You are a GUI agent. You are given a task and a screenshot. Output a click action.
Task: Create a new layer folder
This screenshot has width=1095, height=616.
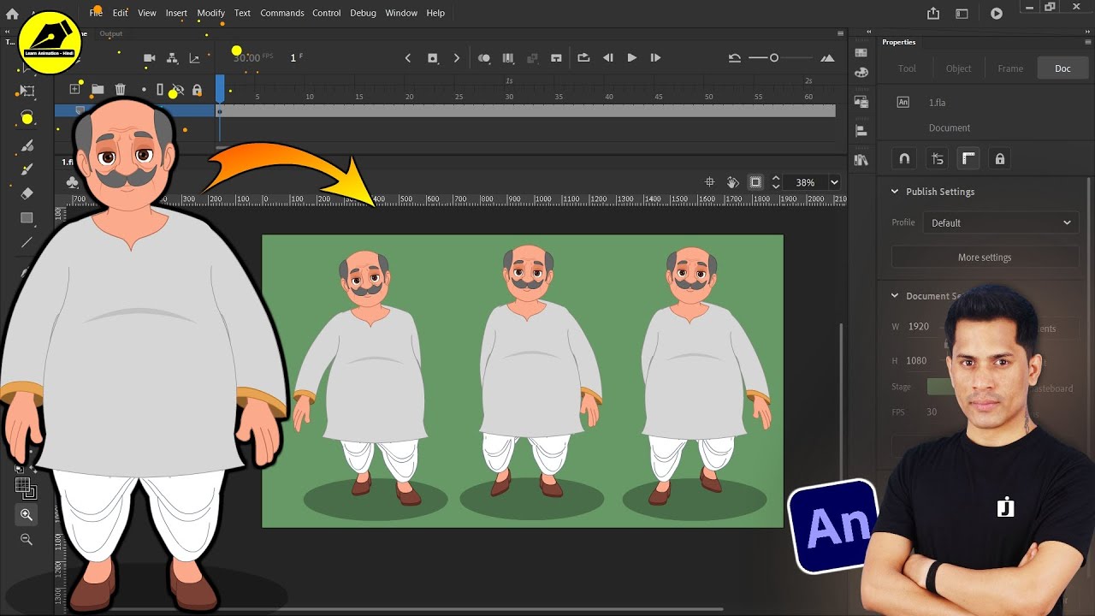point(98,89)
